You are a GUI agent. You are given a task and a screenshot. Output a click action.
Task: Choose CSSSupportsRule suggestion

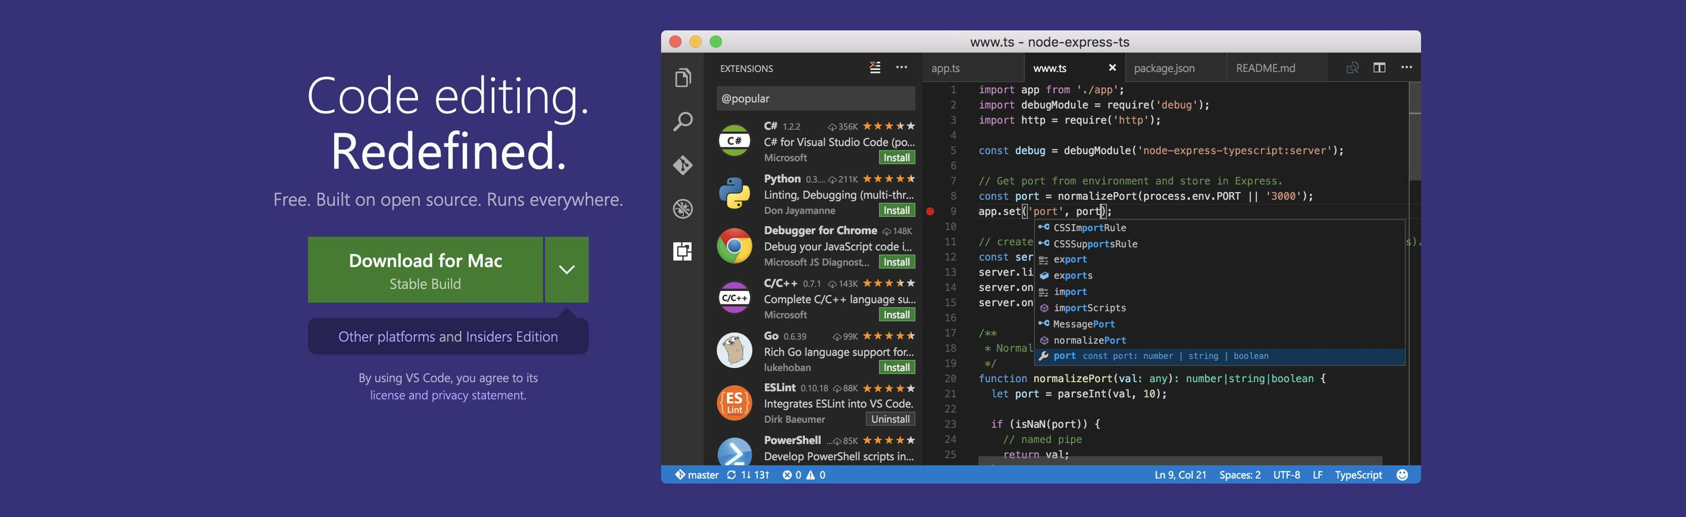pos(1219,244)
